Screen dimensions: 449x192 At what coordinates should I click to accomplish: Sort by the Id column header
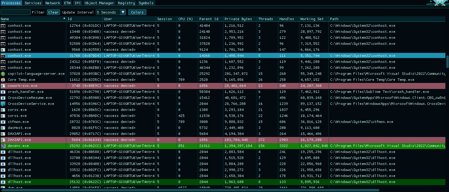(x=84, y=19)
